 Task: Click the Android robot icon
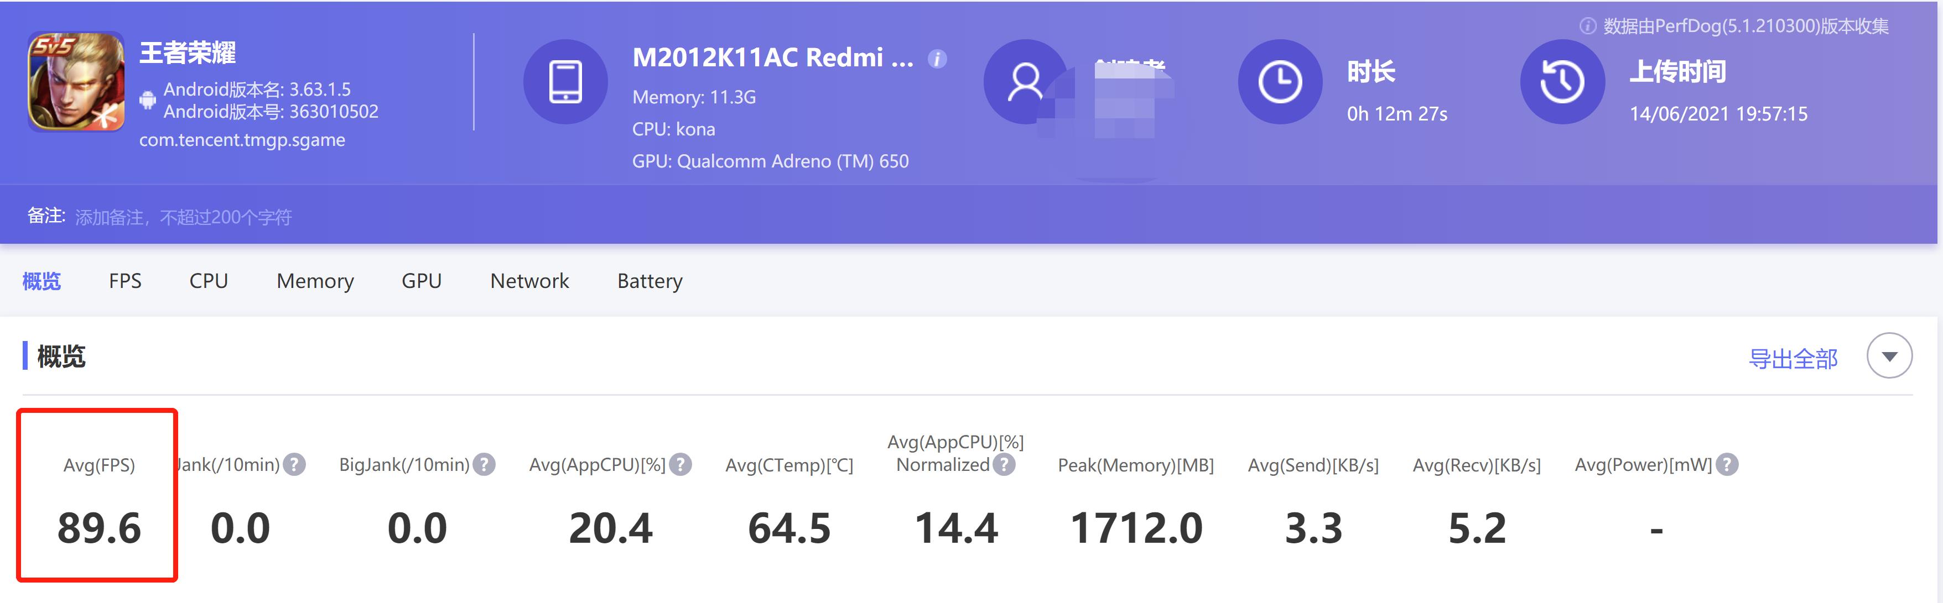148,99
